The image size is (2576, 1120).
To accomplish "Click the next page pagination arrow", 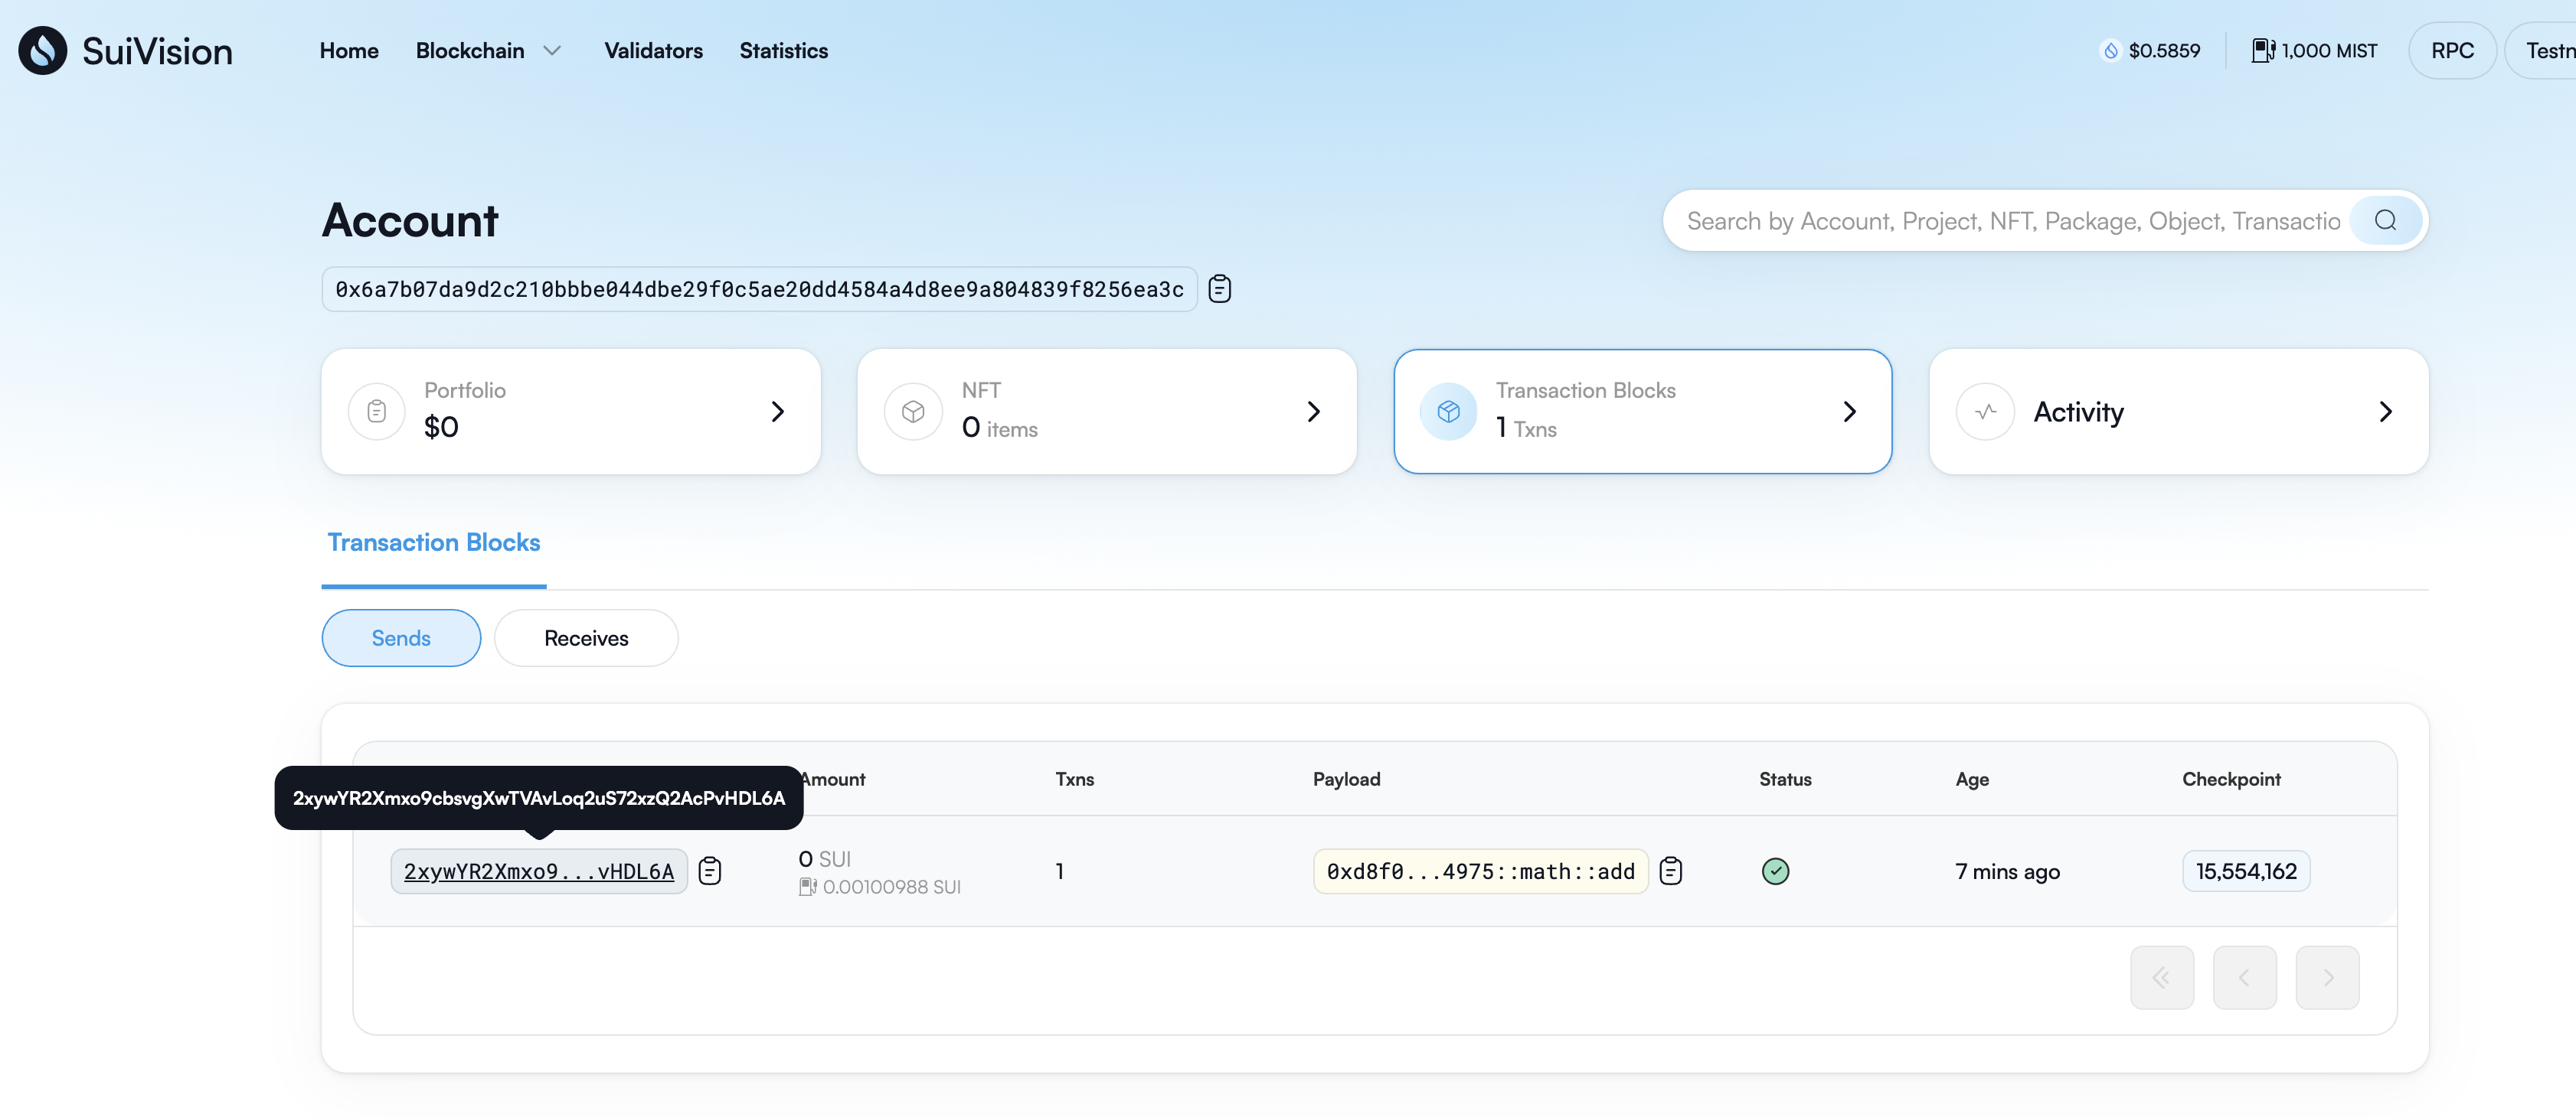I will (x=2327, y=977).
